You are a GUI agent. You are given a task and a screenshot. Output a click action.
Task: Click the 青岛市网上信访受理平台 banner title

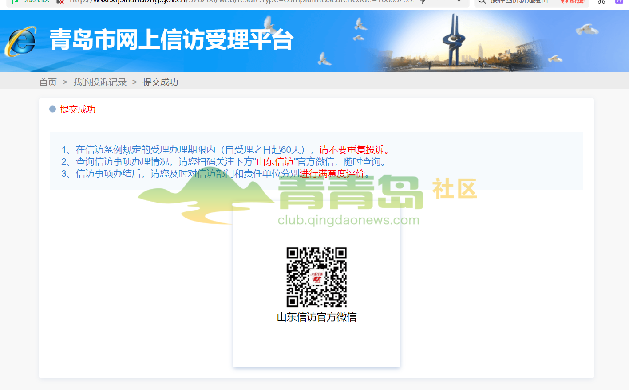coord(171,40)
